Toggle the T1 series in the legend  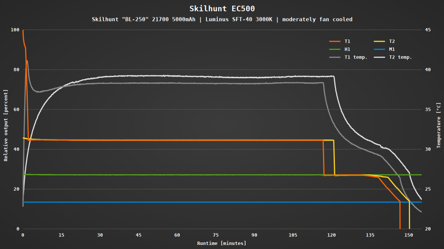pyautogui.click(x=339, y=41)
